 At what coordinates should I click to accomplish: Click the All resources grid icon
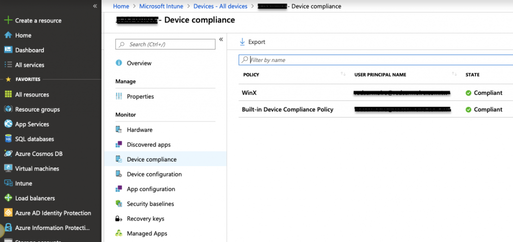tap(8, 94)
